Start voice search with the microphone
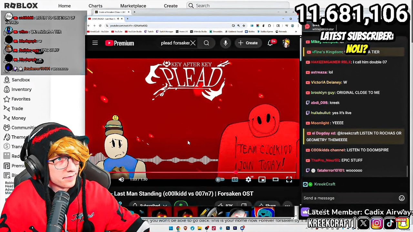The height and width of the screenshot is (232, 413). coord(226,43)
